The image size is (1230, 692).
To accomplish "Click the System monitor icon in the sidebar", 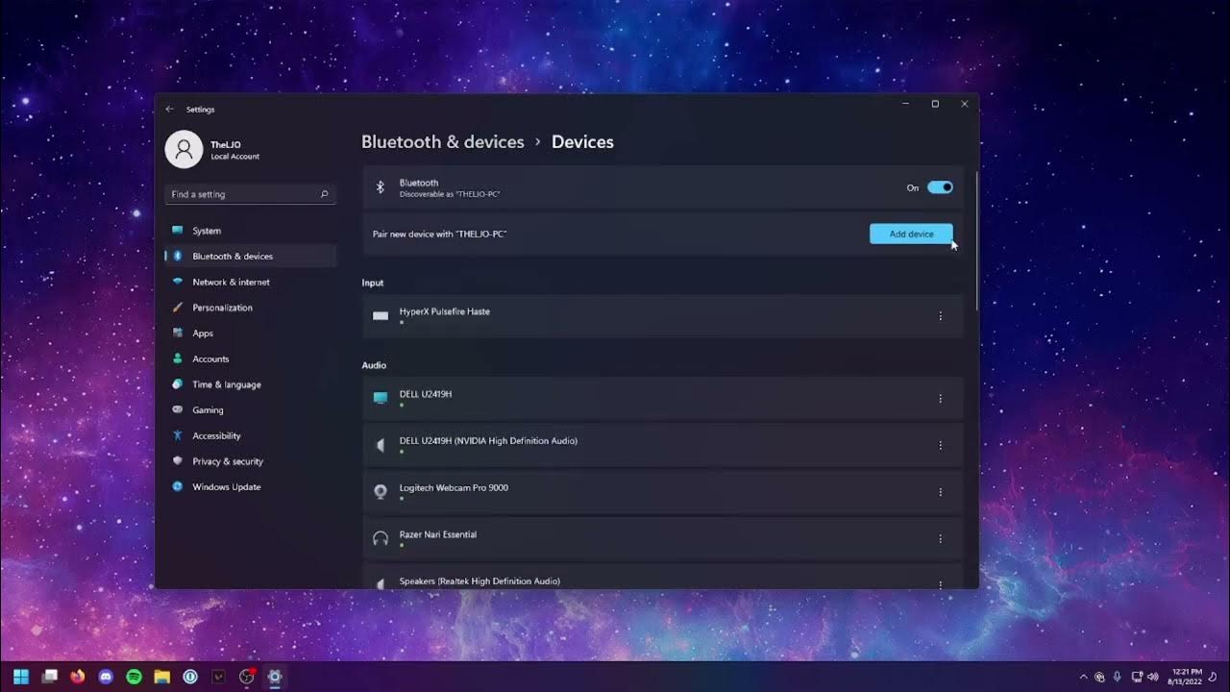I will click(177, 231).
